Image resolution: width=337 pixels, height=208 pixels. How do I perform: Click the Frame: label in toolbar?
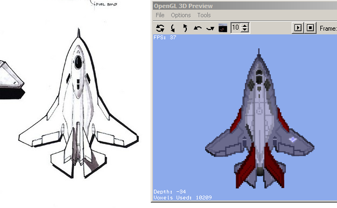pyautogui.click(x=328, y=28)
